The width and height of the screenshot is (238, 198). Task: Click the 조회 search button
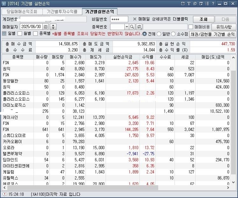(x=204, y=19)
